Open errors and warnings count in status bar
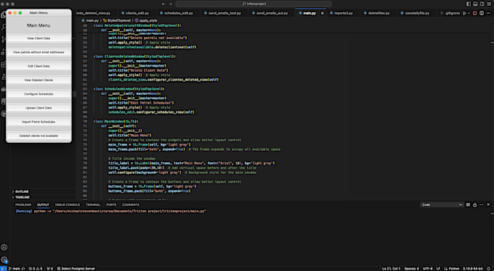Image resolution: width=494 pixels, height=271 pixels. [x=36, y=269]
